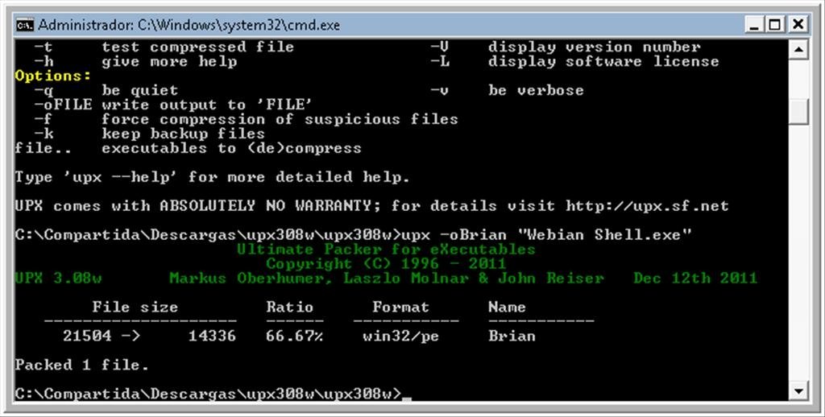Screen dimensions: 825x417
Task: Click 'Ultimate Packer for eXecutables' heading
Action: pyautogui.click(x=386, y=250)
